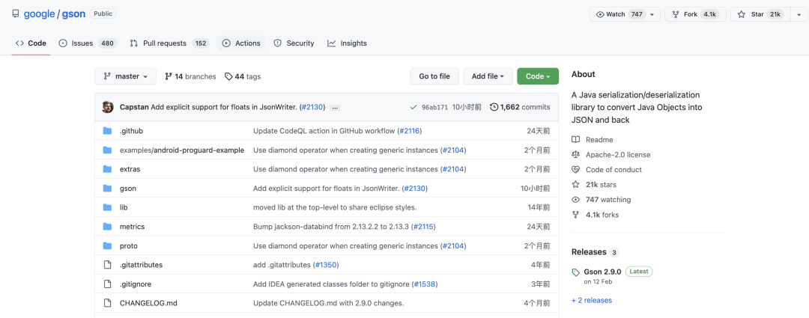Click the .github folder icon
The width and height of the screenshot is (809, 318).
107,131
